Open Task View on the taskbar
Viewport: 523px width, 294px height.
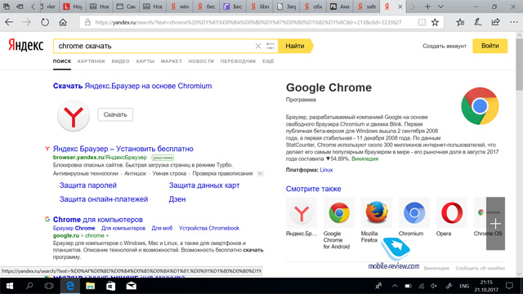[x=49, y=286]
